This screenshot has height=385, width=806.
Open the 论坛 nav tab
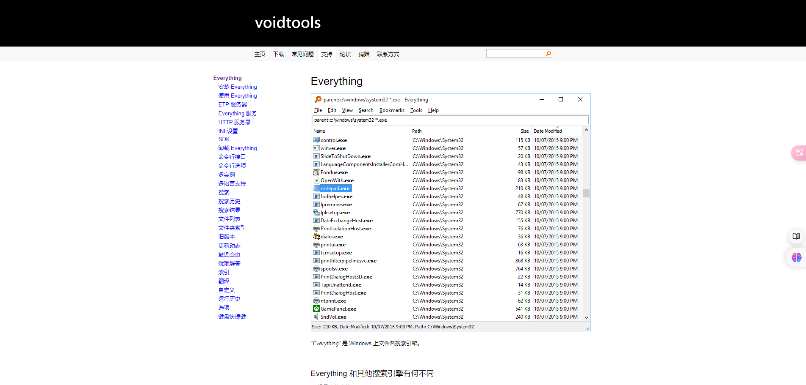[x=345, y=54]
